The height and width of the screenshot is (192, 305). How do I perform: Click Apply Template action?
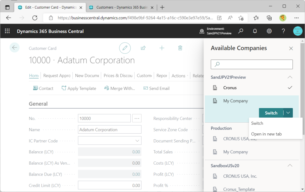click(79, 88)
